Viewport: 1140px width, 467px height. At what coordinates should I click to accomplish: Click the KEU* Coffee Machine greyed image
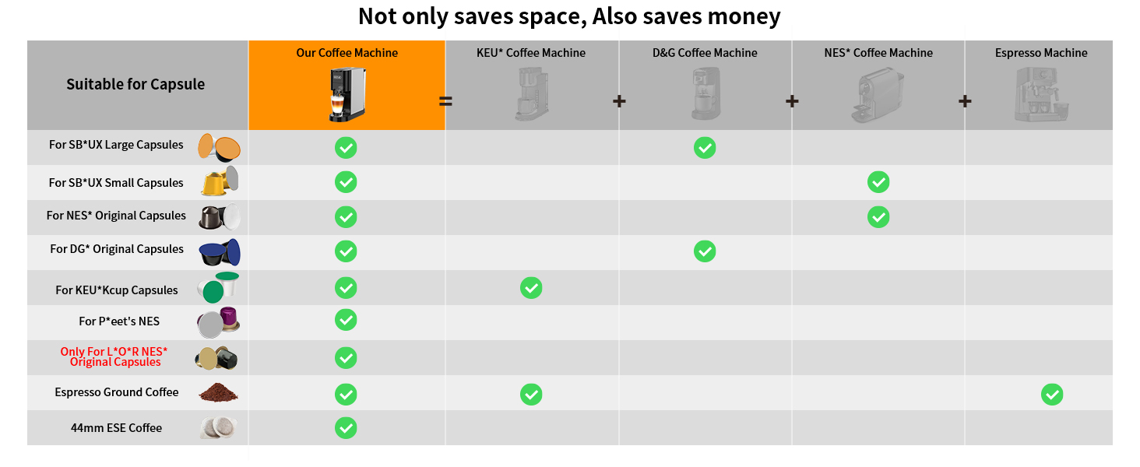[x=531, y=94]
